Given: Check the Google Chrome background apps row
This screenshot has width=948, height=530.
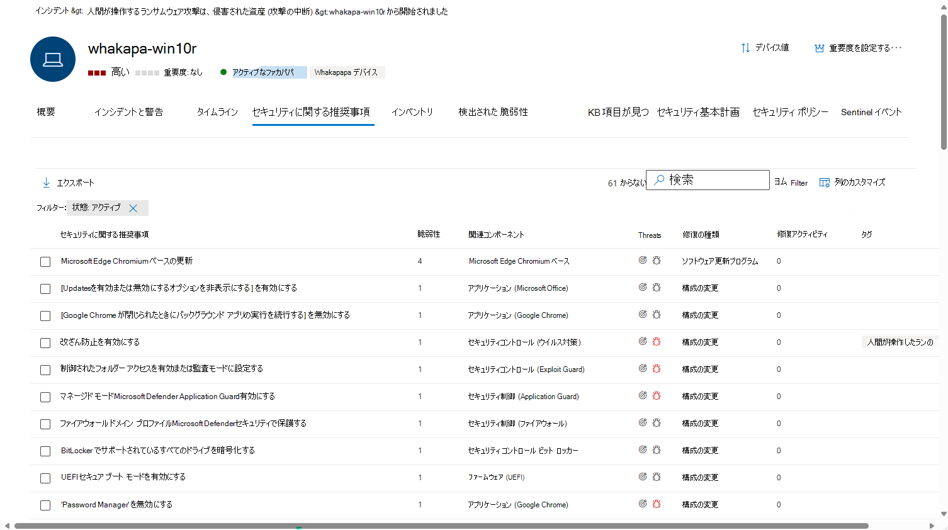Looking at the screenshot, I should point(45,316).
